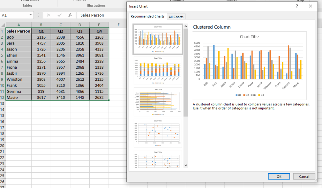Click the Help question mark in the dialog

coord(297,6)
